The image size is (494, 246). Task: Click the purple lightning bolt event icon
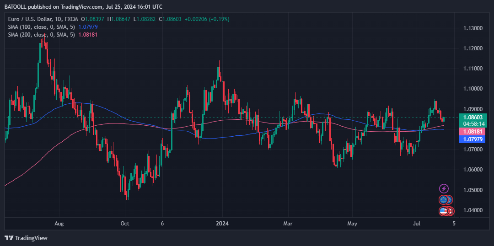[x=444, y=188]
